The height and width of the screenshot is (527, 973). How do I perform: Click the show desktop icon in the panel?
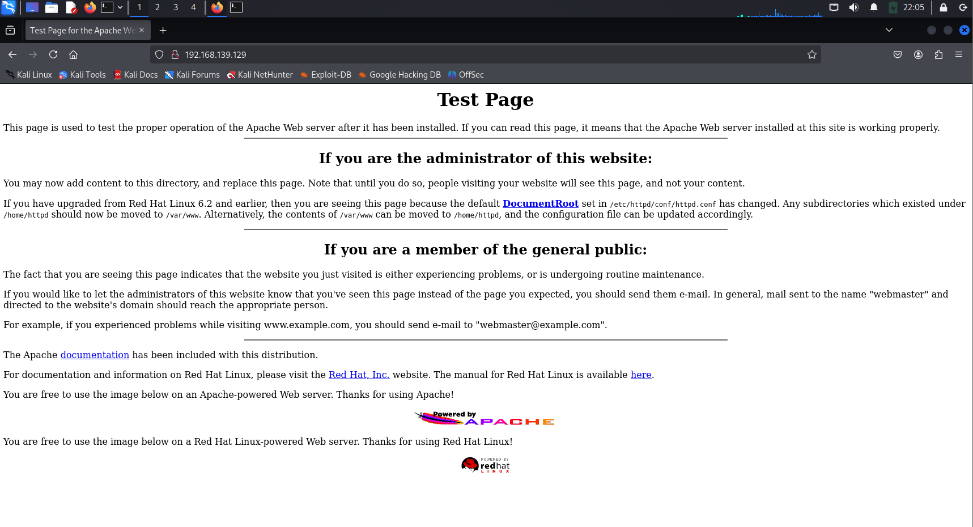(x=32, y=7)
